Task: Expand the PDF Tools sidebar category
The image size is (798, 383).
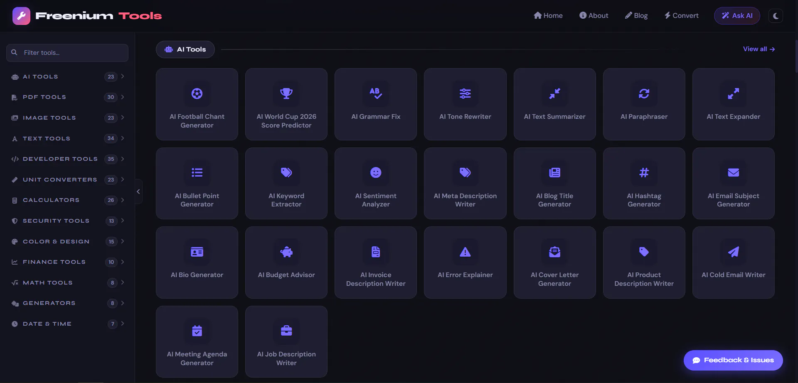Action: pyautogui.click(x=67, y=97)
